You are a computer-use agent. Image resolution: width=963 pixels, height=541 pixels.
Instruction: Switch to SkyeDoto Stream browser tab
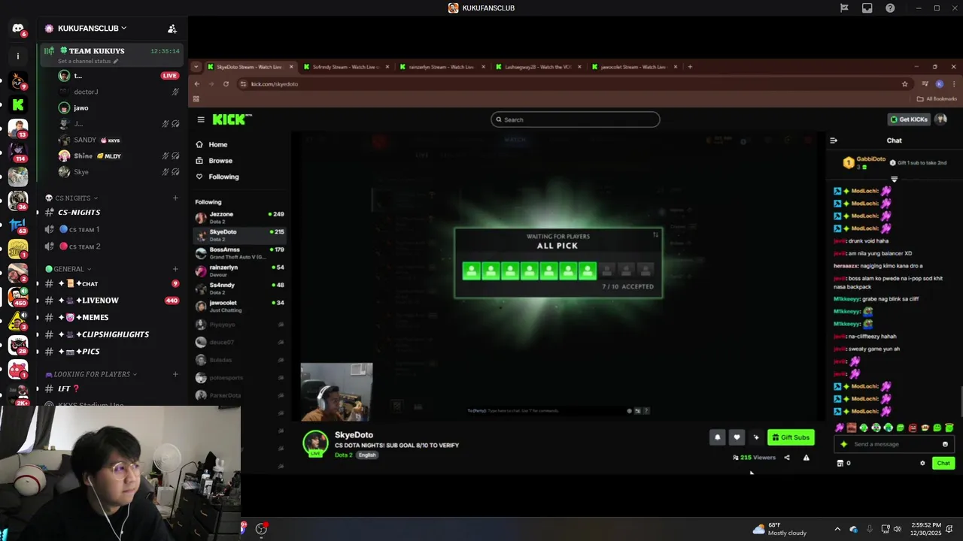tap(249, 67)
